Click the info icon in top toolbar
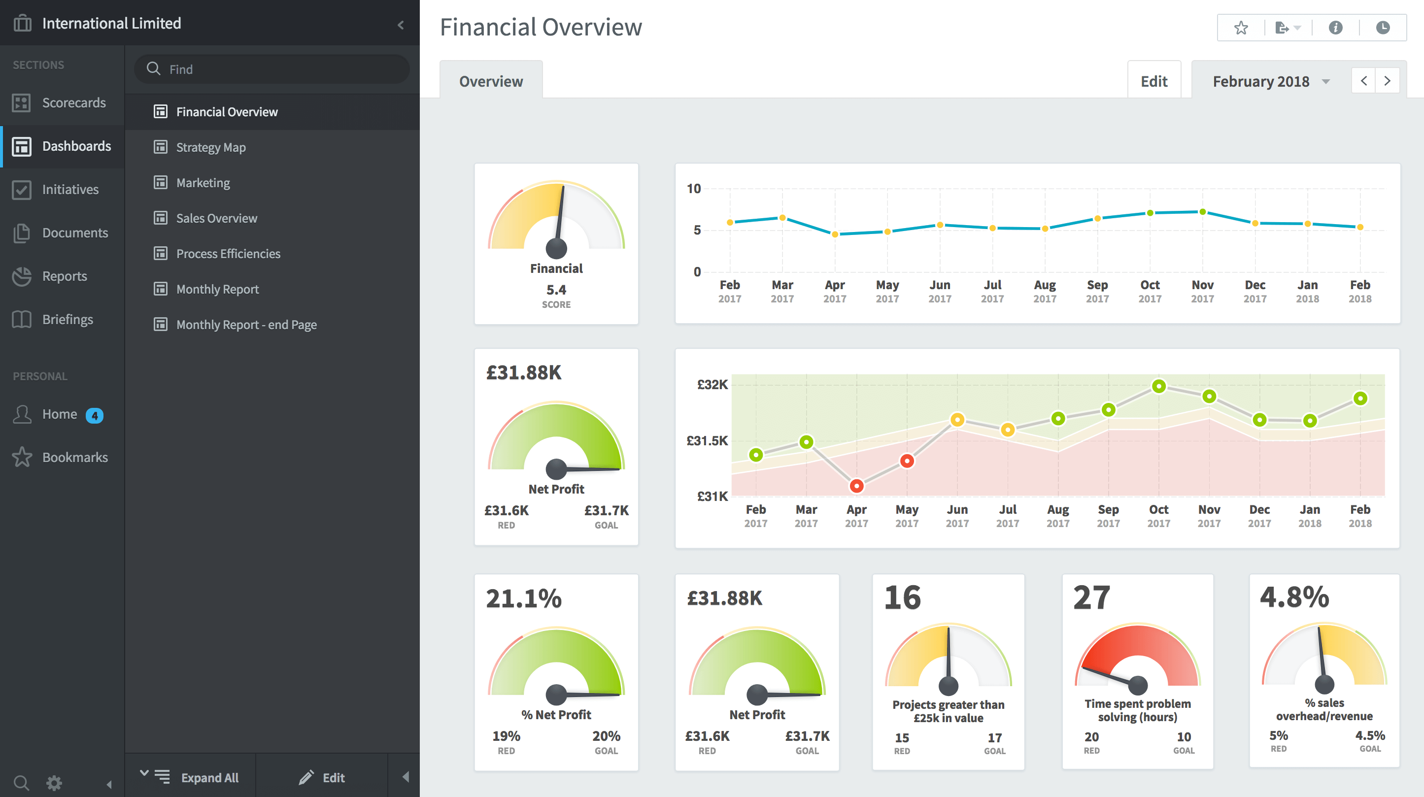Screen dimensions: 1424x797 [1335, 28]
